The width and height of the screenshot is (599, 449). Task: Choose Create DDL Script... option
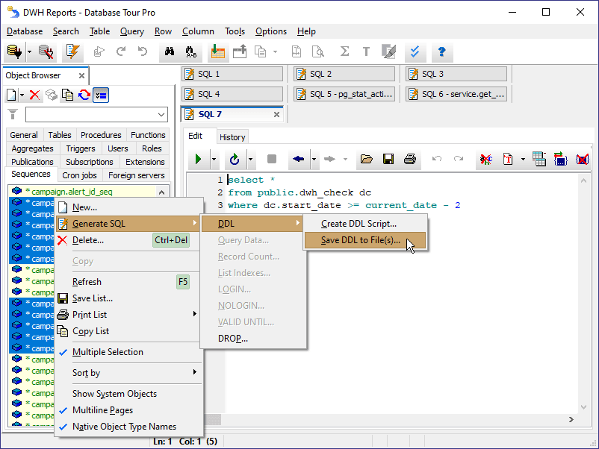(359, 224)
